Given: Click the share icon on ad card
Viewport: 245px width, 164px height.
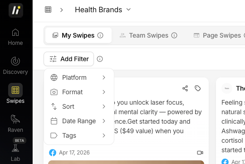Looking at the screenshot, I should (x=185, y=88).
